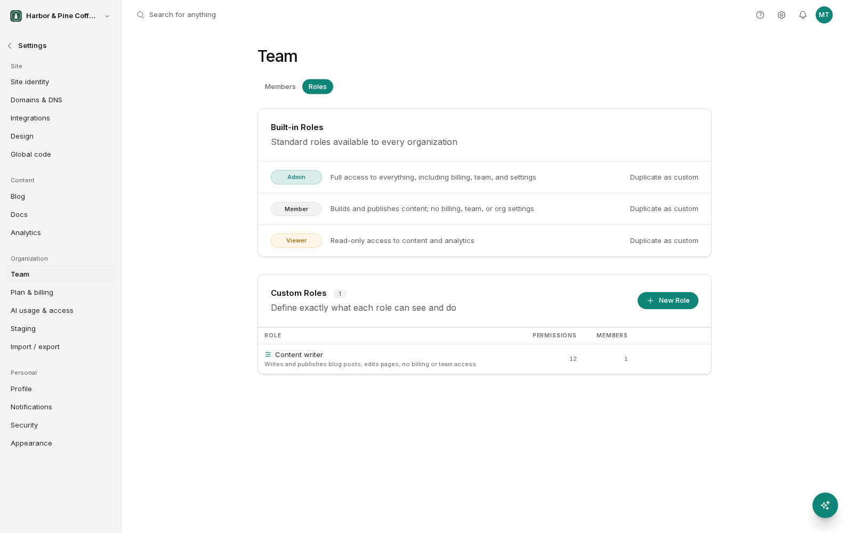Open the help icon in top bar
Image resolution: width=853 pixels, height=533 pixels.
click(x=760, y=15)
